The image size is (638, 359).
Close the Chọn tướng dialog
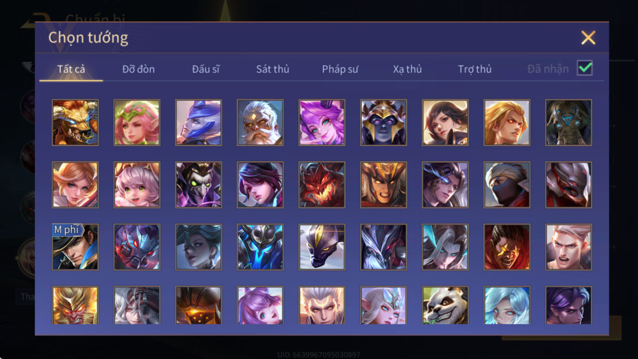pos(588,38)
